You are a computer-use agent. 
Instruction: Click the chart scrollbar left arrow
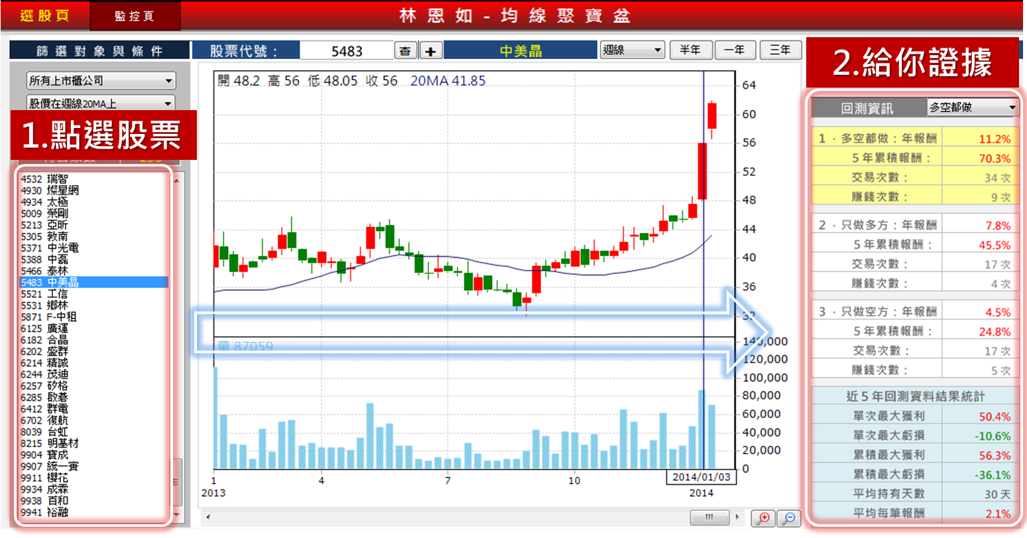208,517
